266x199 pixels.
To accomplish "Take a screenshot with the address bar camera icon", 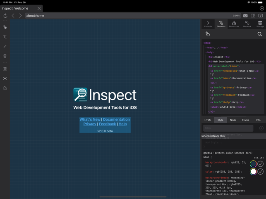I will pos(245,16).
